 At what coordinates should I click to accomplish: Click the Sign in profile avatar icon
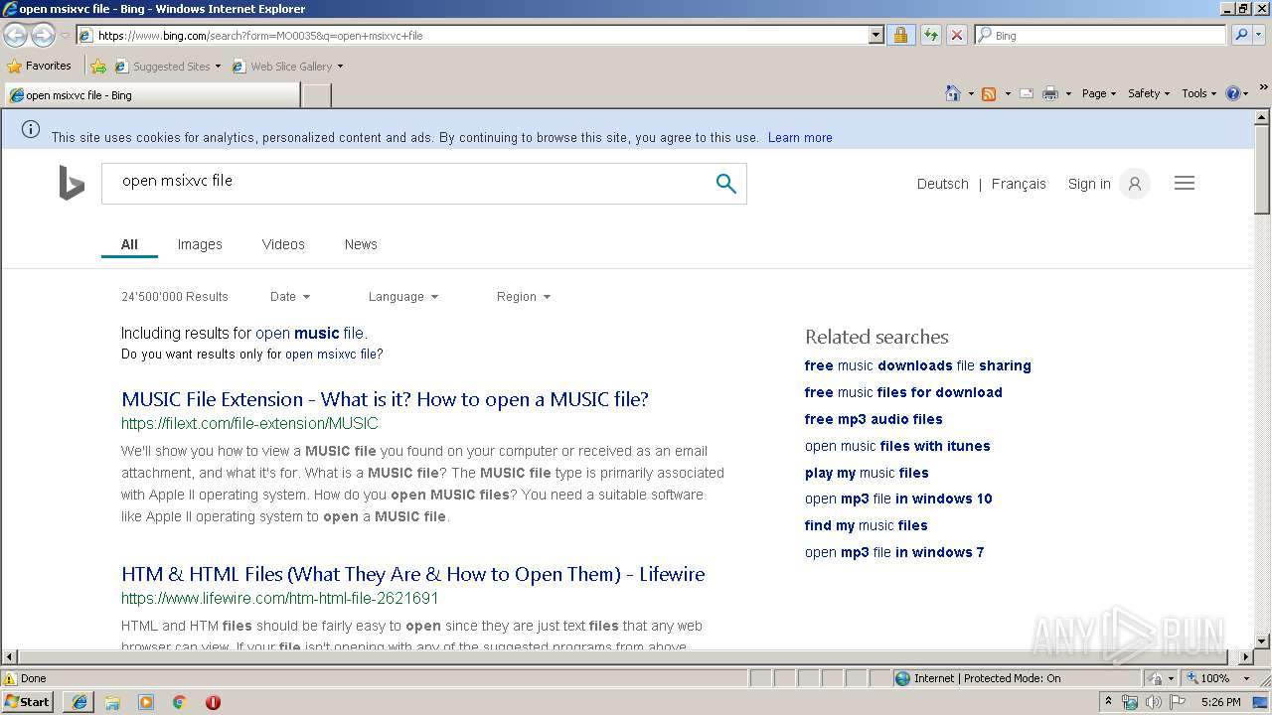(1134, 184)
